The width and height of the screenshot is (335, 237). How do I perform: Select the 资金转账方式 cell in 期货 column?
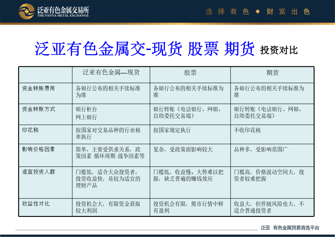click(272, 114)
